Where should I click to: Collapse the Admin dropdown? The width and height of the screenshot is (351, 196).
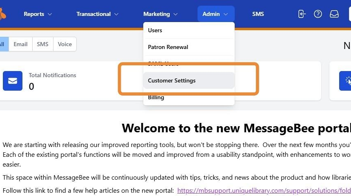215,14
